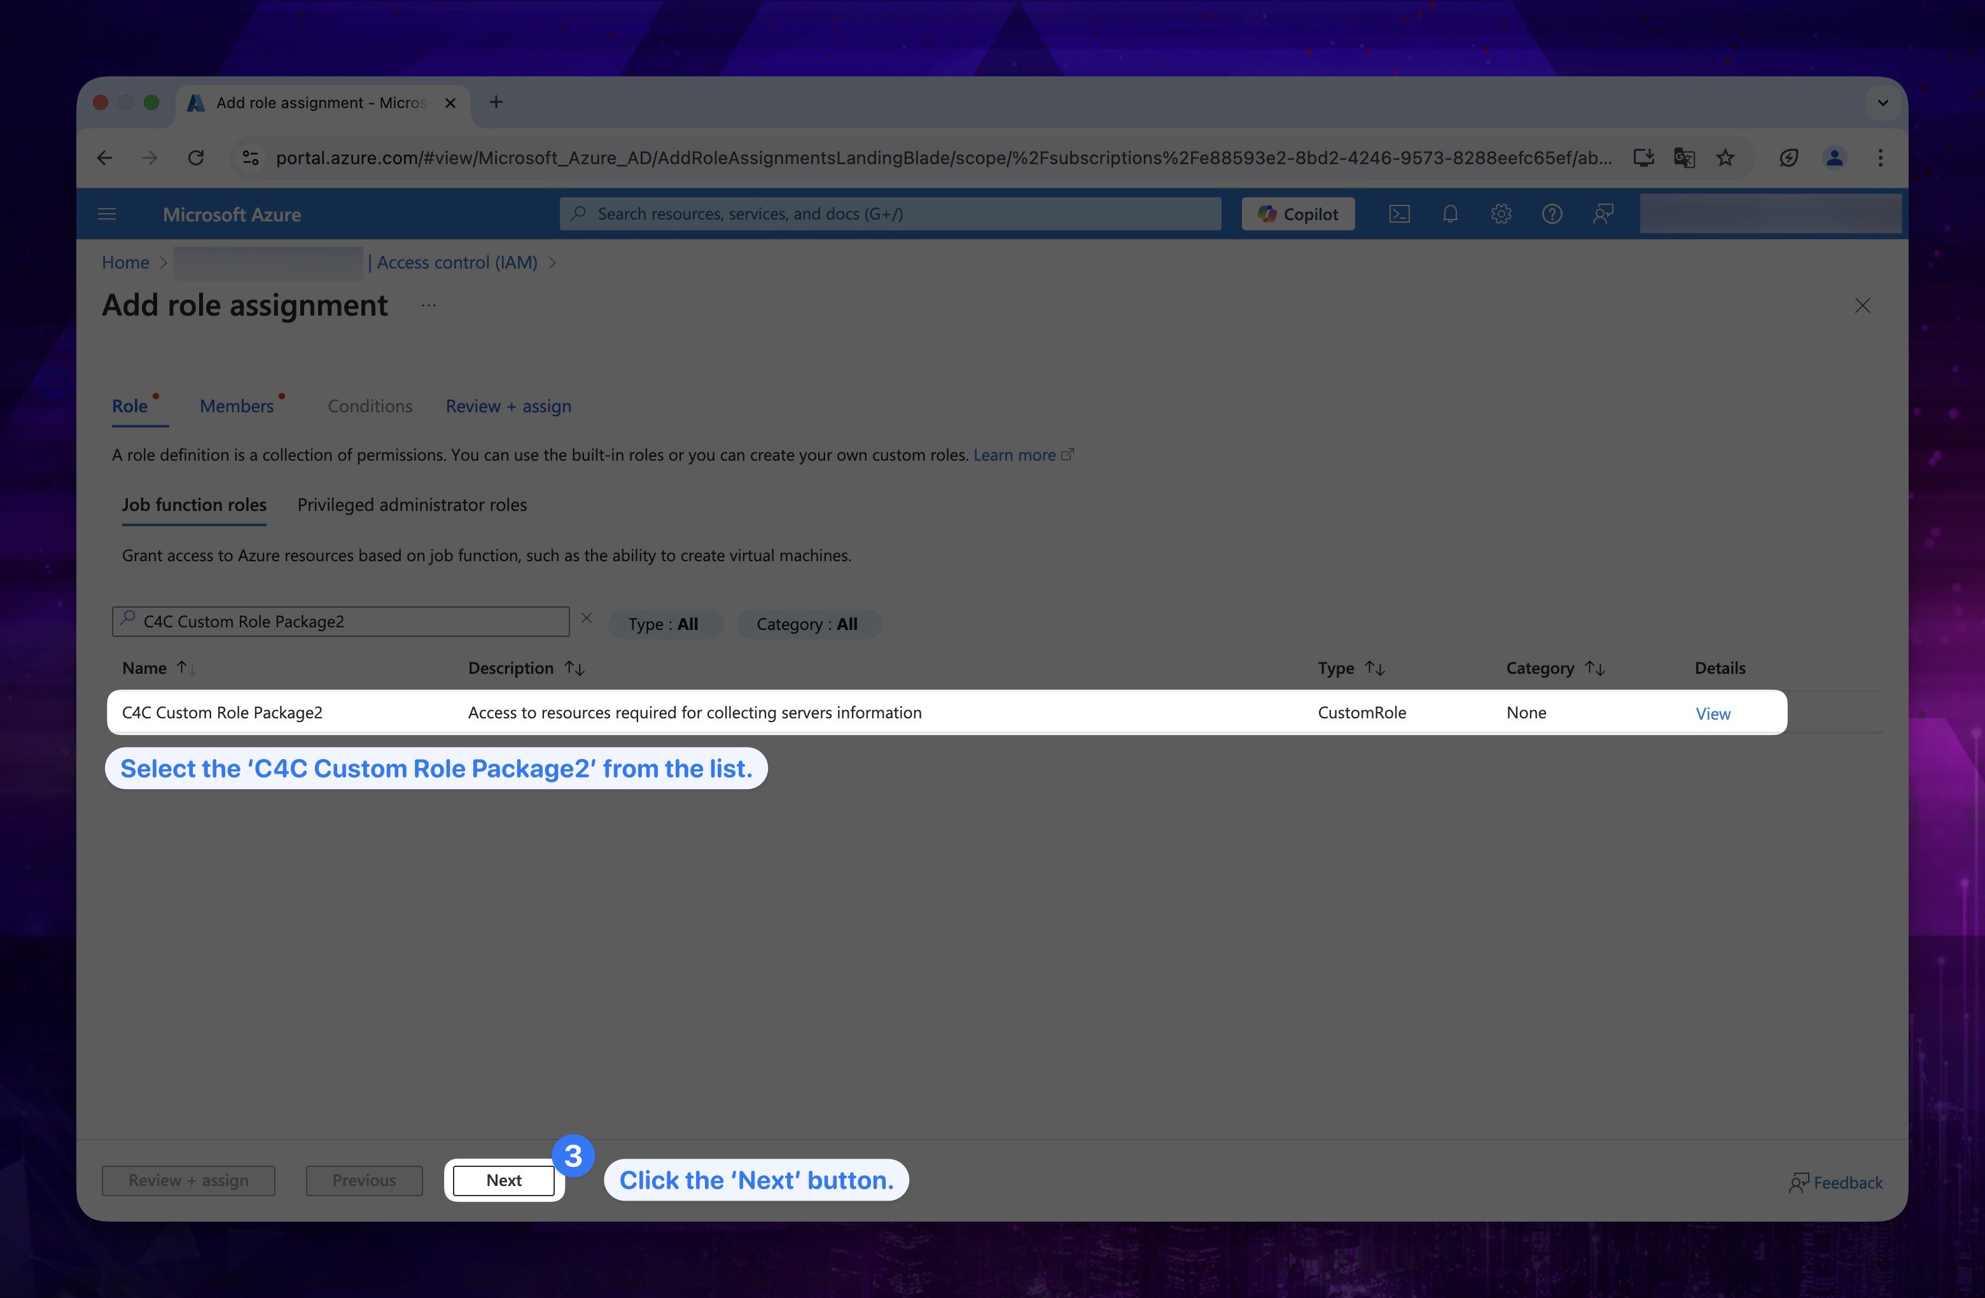Select the Privileged administrator roles tab
Screen dimensions: 1985x1298
coord(412,505)
